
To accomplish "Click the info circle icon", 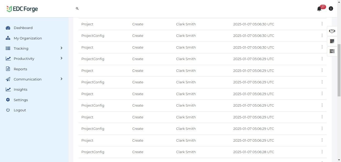I will [331, 9].
